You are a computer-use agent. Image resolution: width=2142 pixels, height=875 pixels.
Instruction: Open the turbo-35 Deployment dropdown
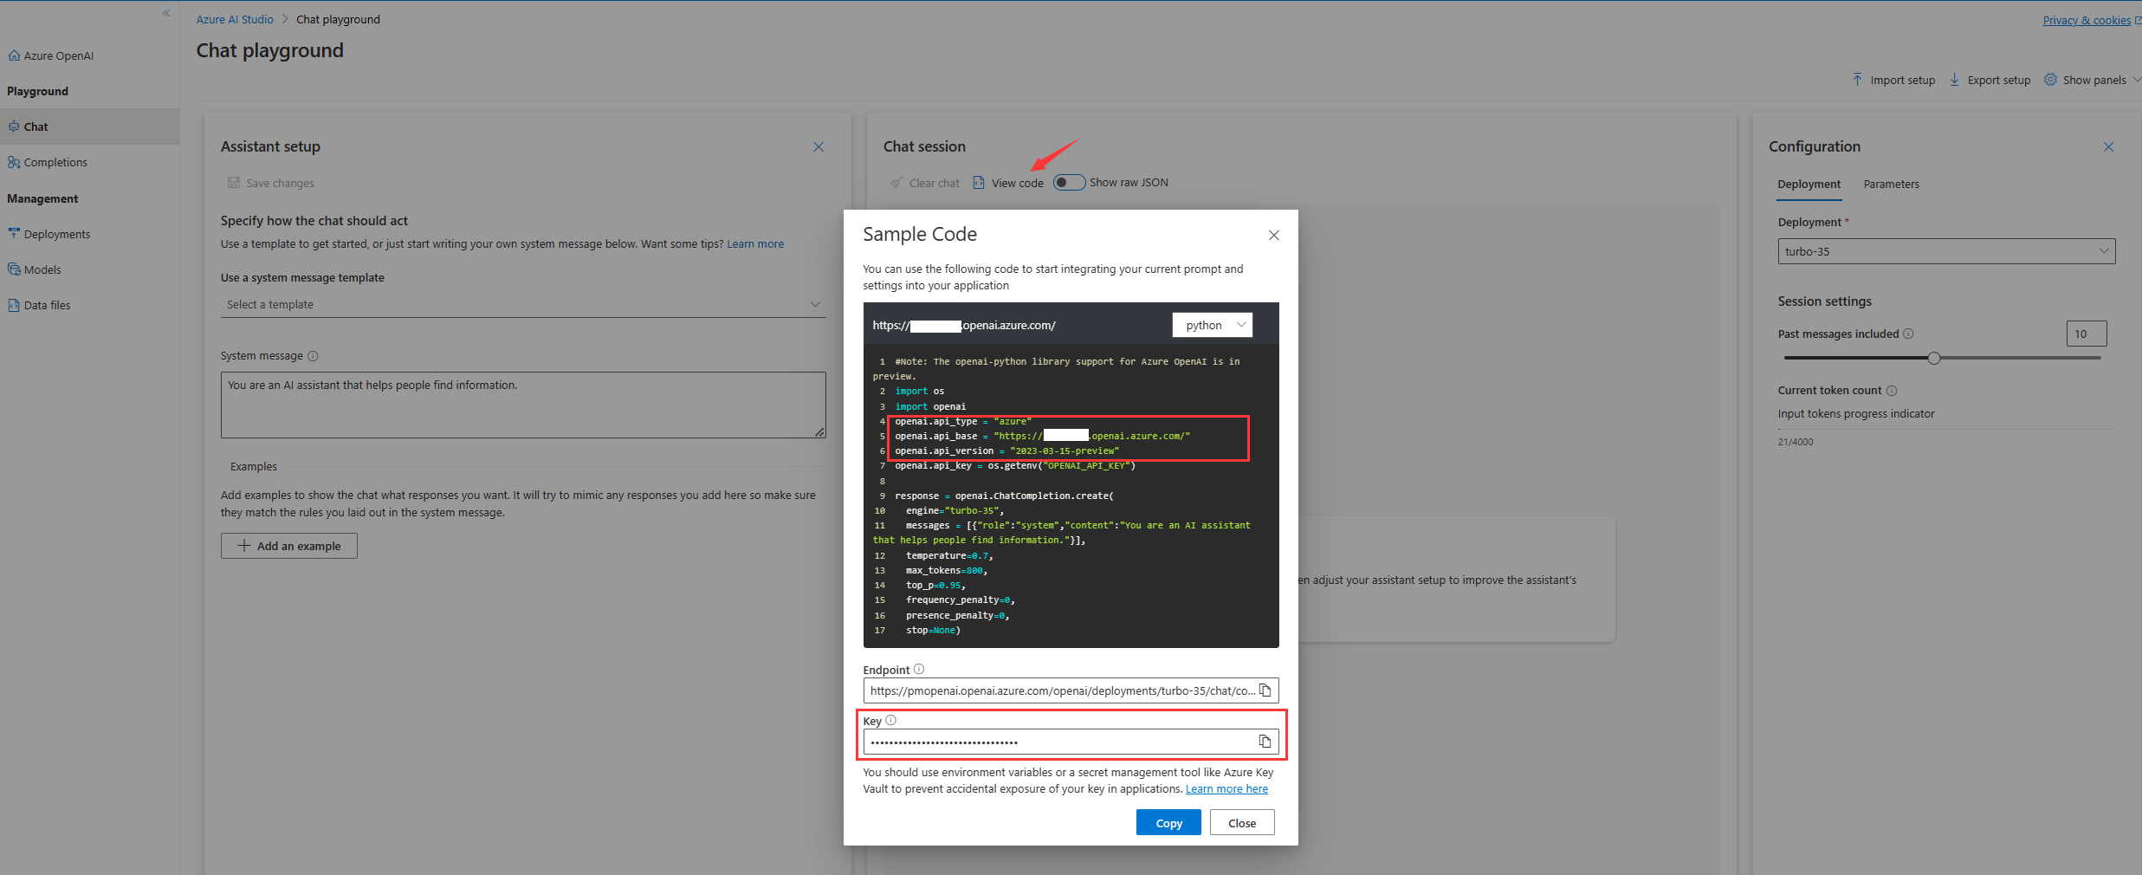pyautogui.click(x=1946, y=251)
